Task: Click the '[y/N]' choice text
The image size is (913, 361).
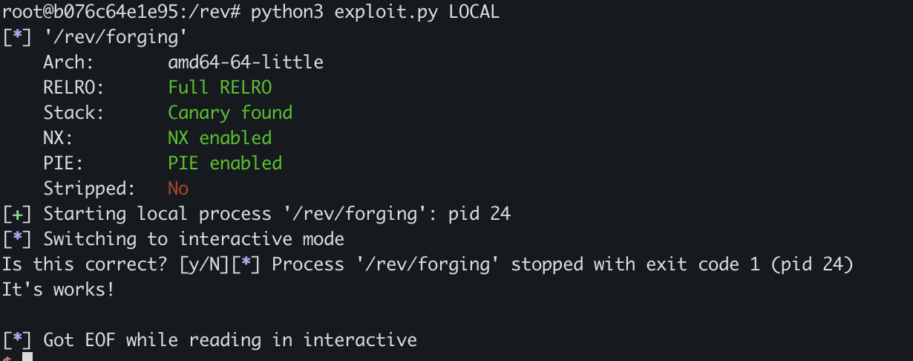Action: point(205,264)
